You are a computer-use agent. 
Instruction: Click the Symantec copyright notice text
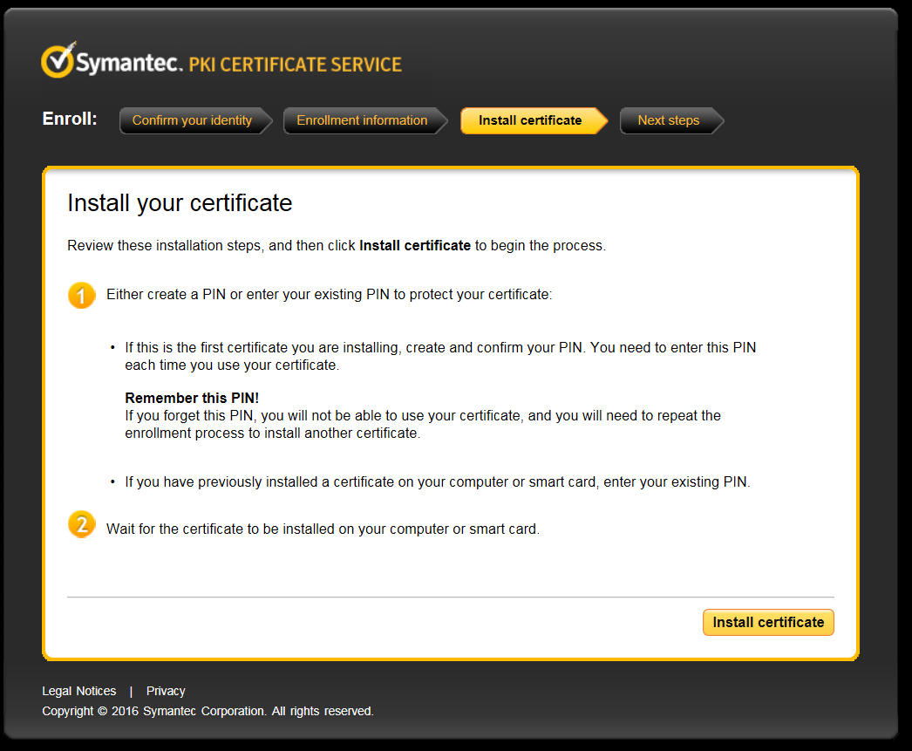(208, 711)
